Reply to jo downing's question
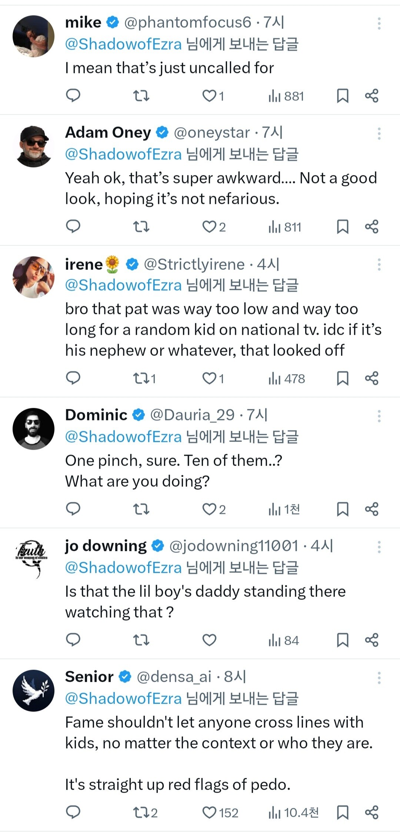Image resolution: width=400 pixels, height=833 pixels. 73,640
